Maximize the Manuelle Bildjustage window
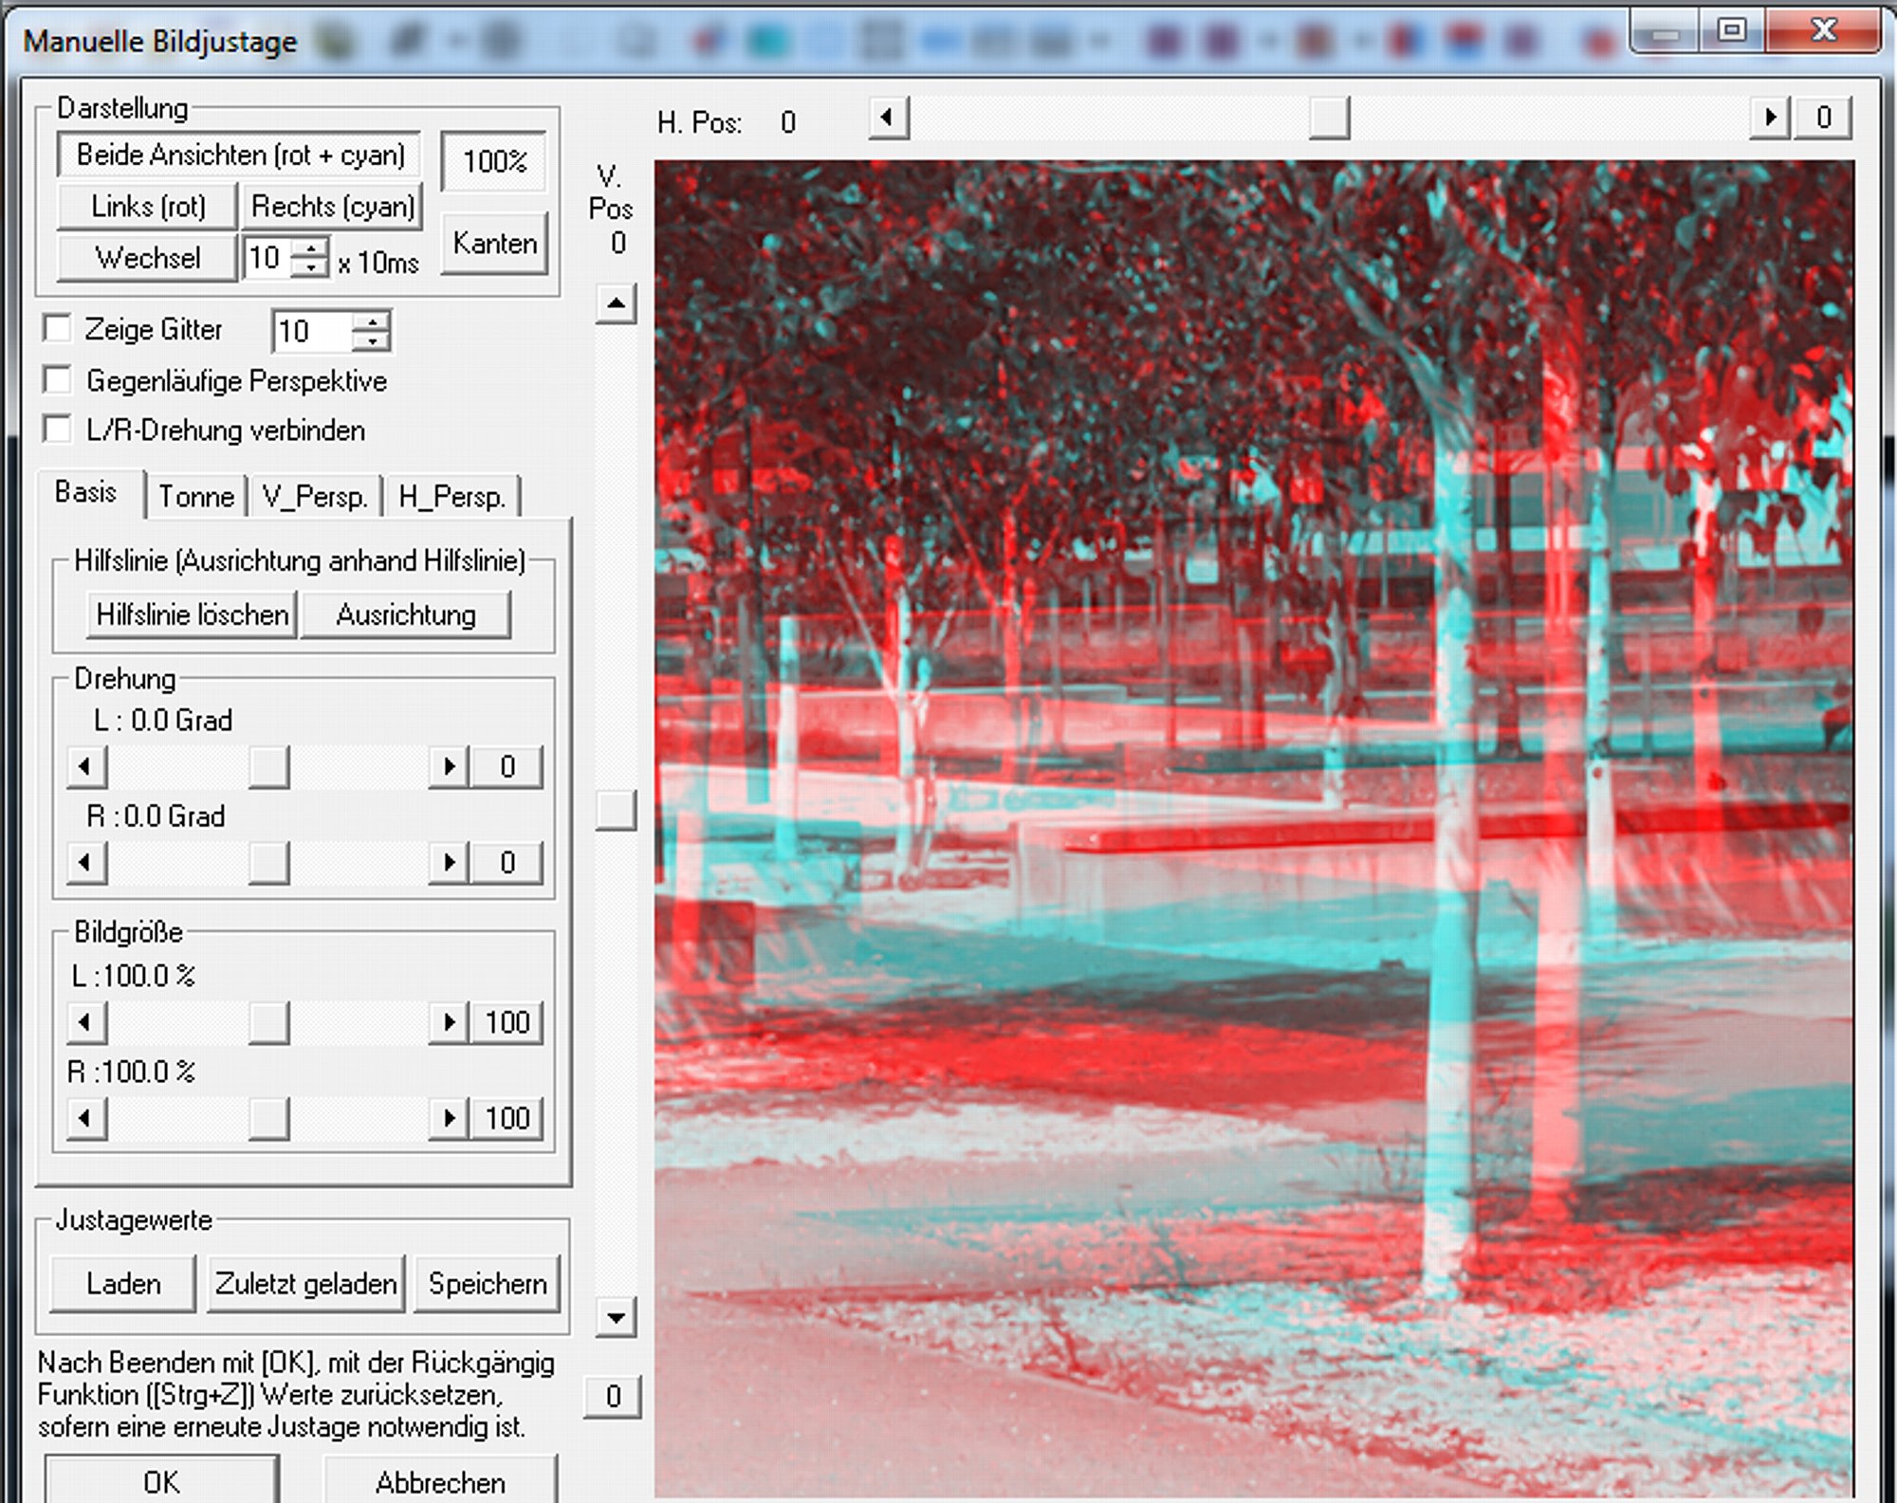The height and width of the screenshot is (1503, 1897). pyautogui.click(x=1732, y=30)
